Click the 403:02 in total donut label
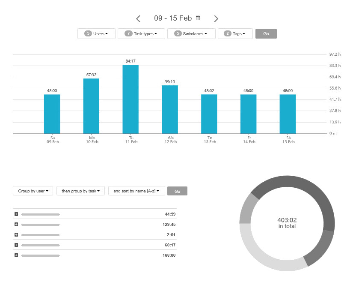Viewport: 353px width, 288px height. click(287, 223)
